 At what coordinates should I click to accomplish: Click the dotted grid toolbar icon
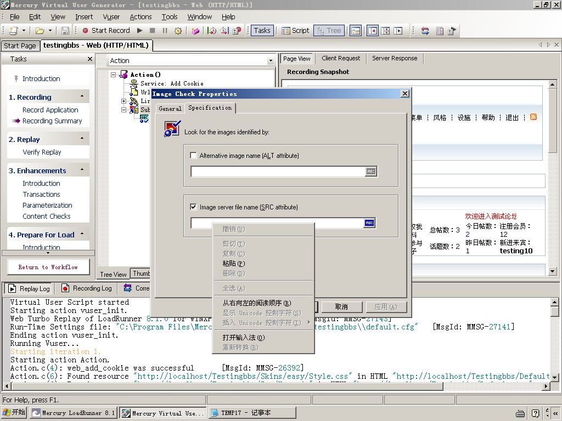tap(440, 31)
